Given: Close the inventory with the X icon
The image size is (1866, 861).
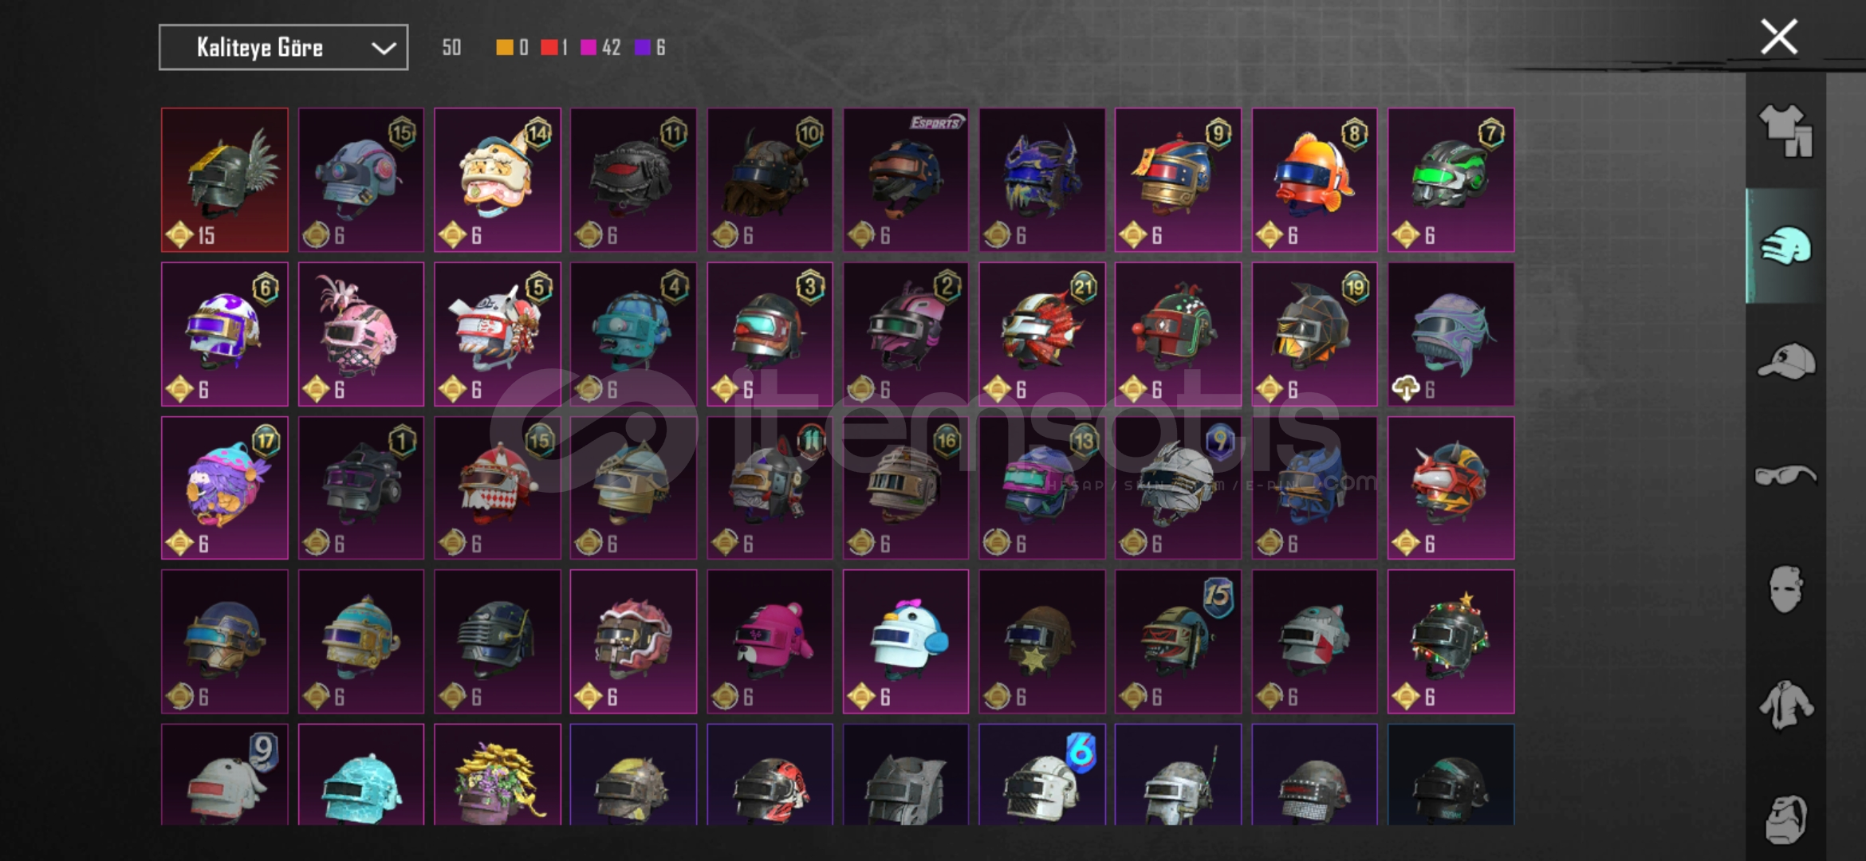Looking at the screenshot, I should (x=1779, y=37).
